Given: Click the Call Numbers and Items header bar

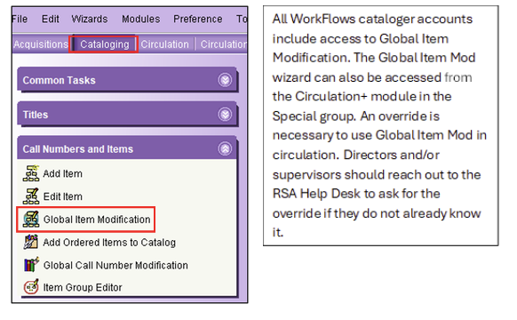Looking at the screenshot, I should point(127,148).
